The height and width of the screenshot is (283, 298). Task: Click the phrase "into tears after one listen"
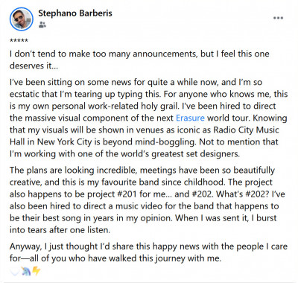tap(60, 230)
